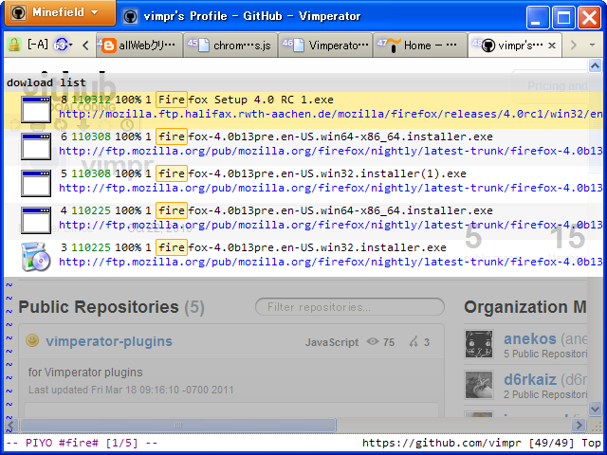Click window icon of download number 4
Viewport: 607px width, 455px height.
tap(36, 221)
